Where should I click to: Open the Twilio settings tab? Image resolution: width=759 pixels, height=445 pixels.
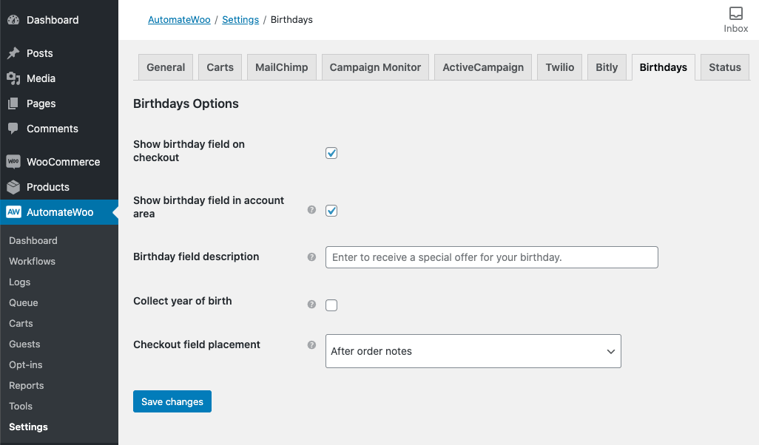tap(560, 67)
